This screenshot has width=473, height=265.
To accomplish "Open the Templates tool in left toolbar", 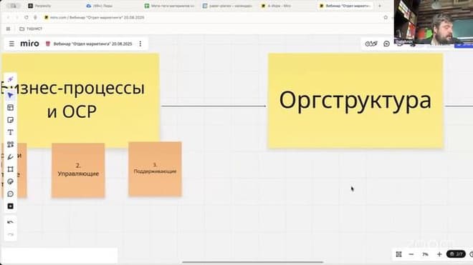I will [x=10, y=108].
